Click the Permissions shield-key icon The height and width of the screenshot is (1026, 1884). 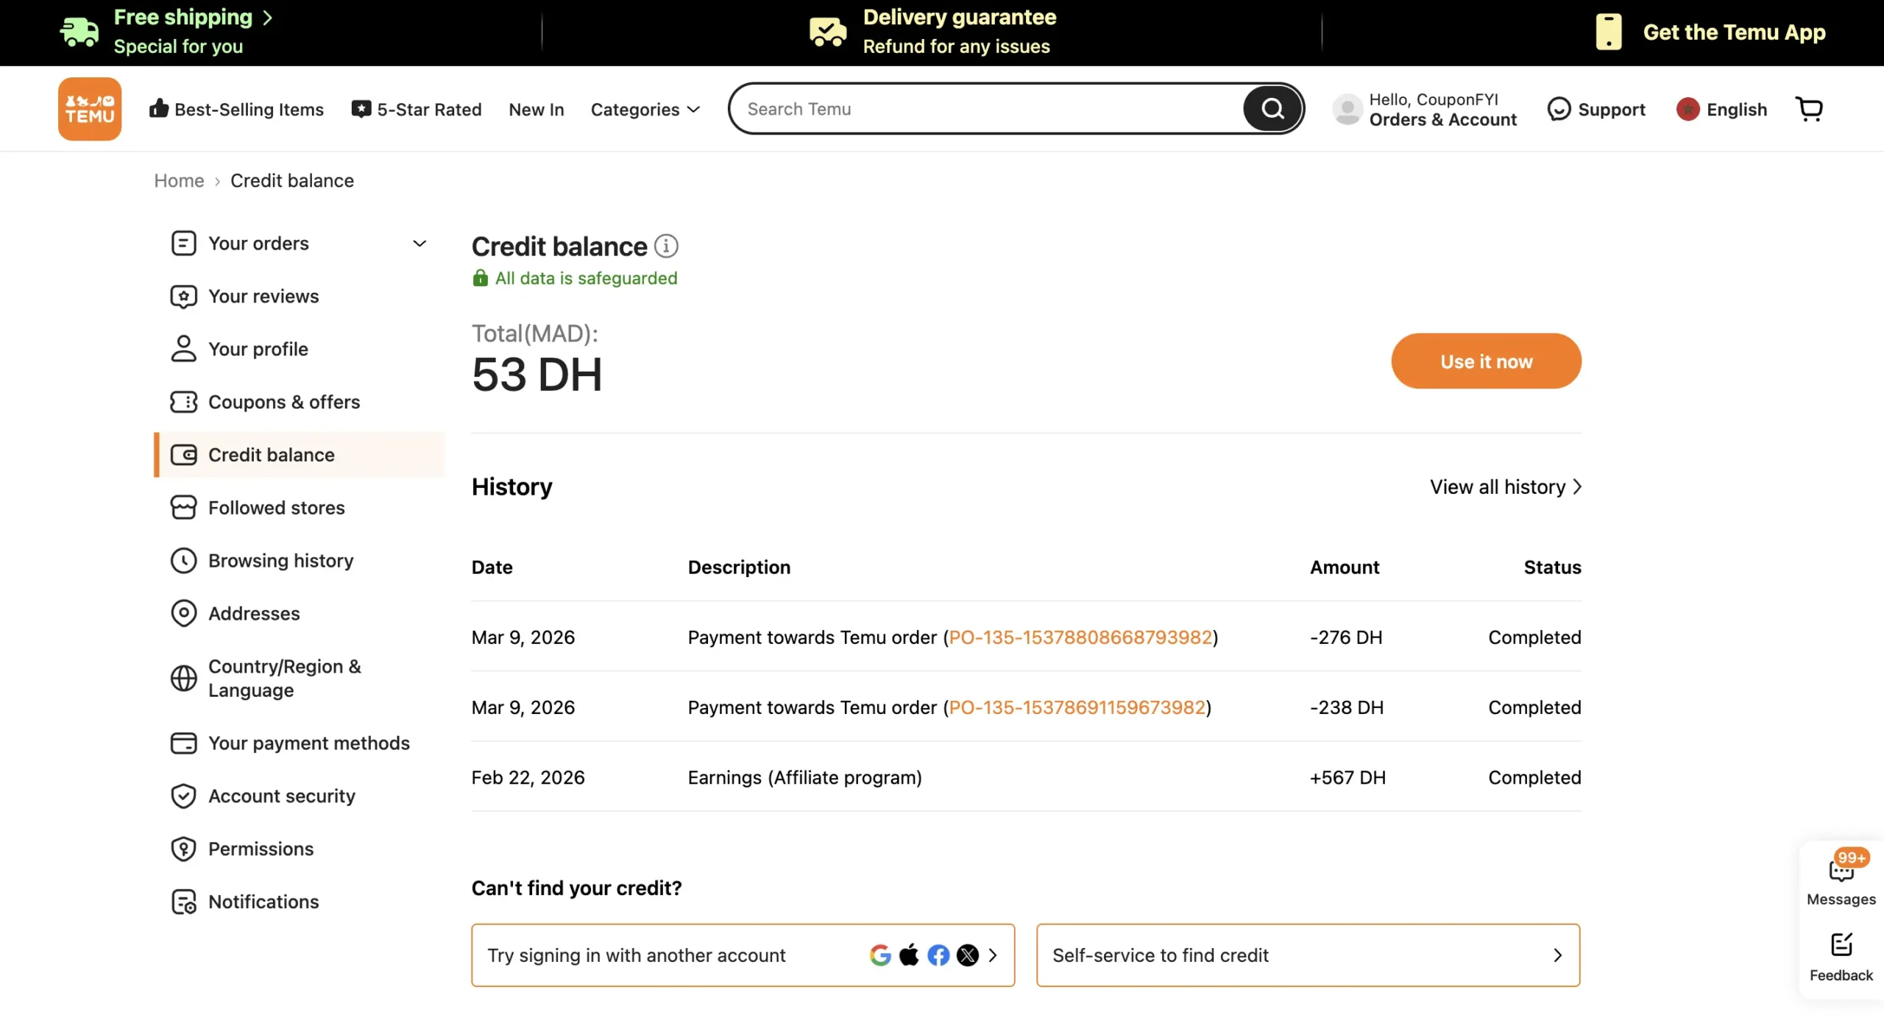[183, 849]
